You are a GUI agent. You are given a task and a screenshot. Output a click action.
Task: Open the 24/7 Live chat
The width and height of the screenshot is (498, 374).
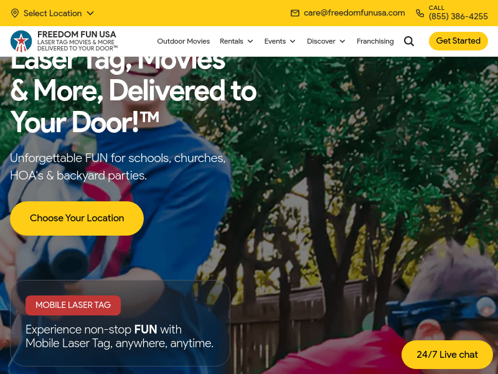click(x=447, y=354)
